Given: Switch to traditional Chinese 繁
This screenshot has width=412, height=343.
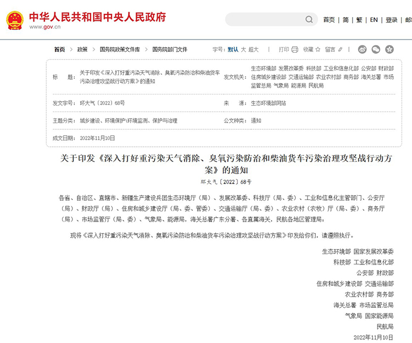Looking at the screenshot, I should tap(359, 20).
